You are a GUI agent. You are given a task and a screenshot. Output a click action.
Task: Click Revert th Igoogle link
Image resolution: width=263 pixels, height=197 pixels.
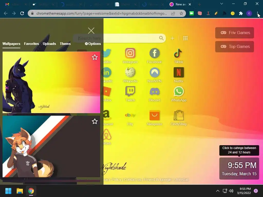coord(158,180)
